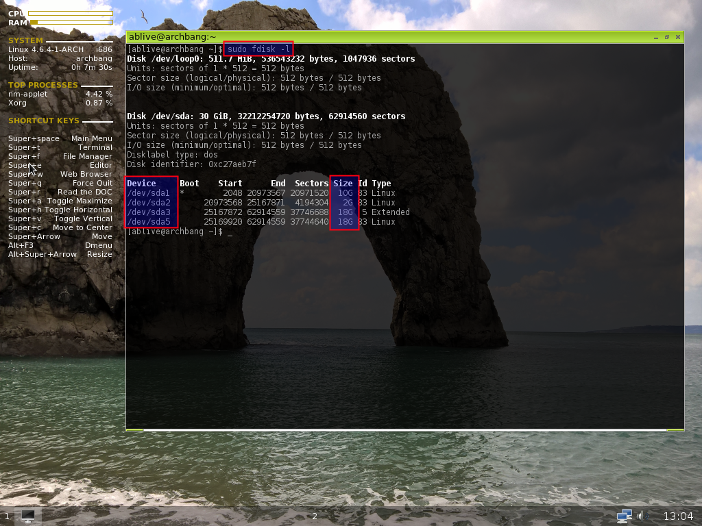Screen dimensions: 702x526
Task: Click the nm-applet process row
Action: pos(60,94)
